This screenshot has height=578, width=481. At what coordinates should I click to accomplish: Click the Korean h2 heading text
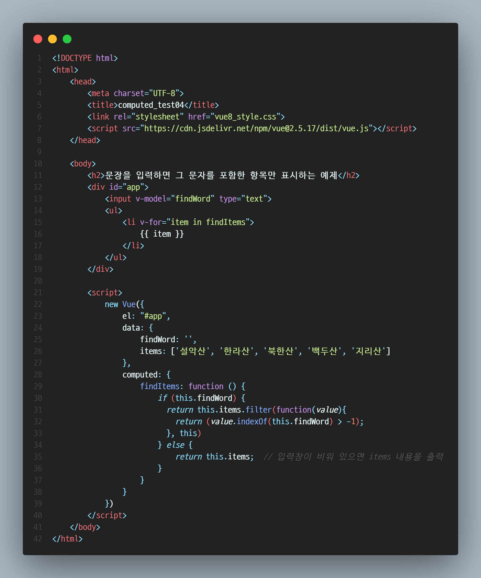221,175
